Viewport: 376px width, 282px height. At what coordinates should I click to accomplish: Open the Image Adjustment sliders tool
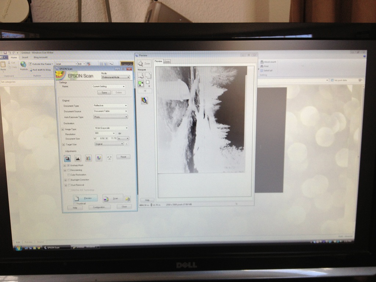99,158
